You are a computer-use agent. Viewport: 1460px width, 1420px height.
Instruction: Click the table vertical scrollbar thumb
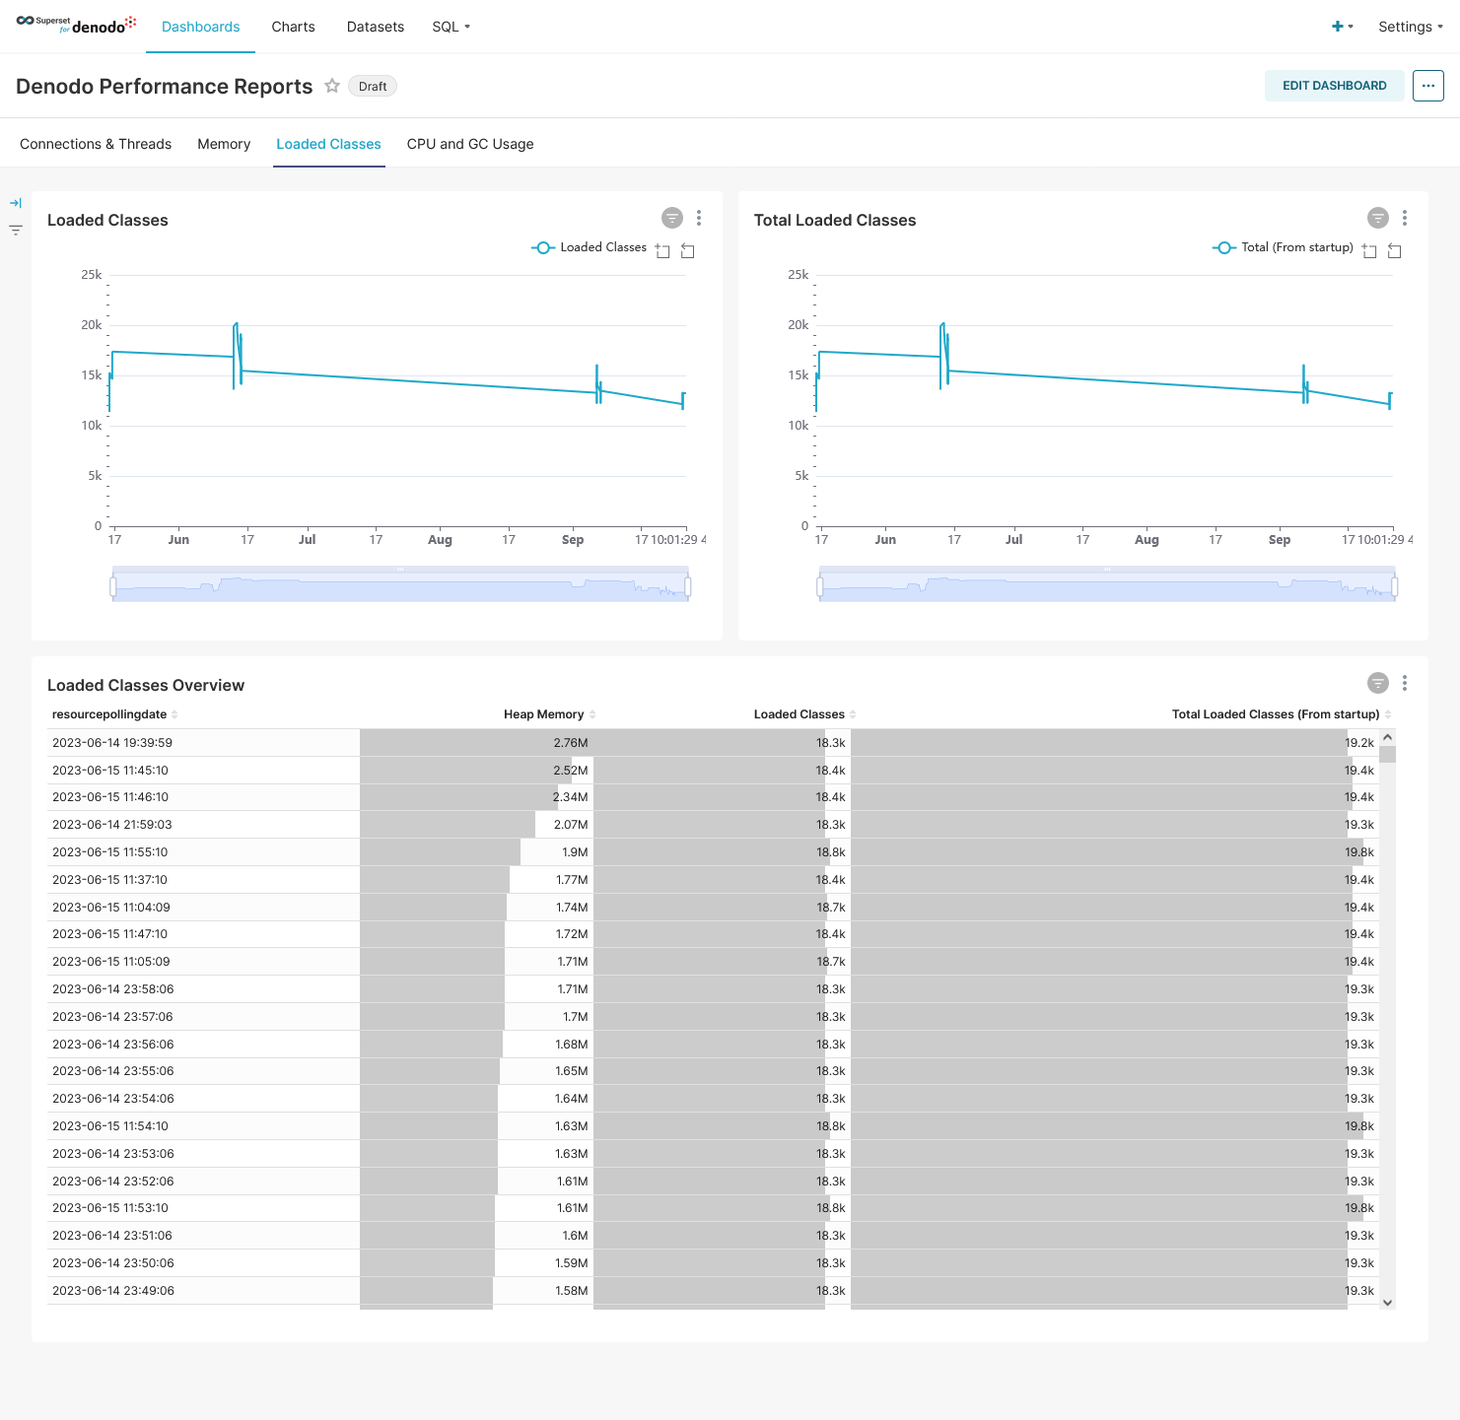pyautogui.click(x=1388, y=754)
